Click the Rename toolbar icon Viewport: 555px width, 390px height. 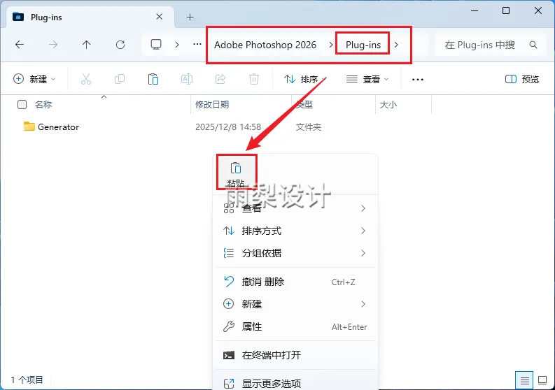187,79
